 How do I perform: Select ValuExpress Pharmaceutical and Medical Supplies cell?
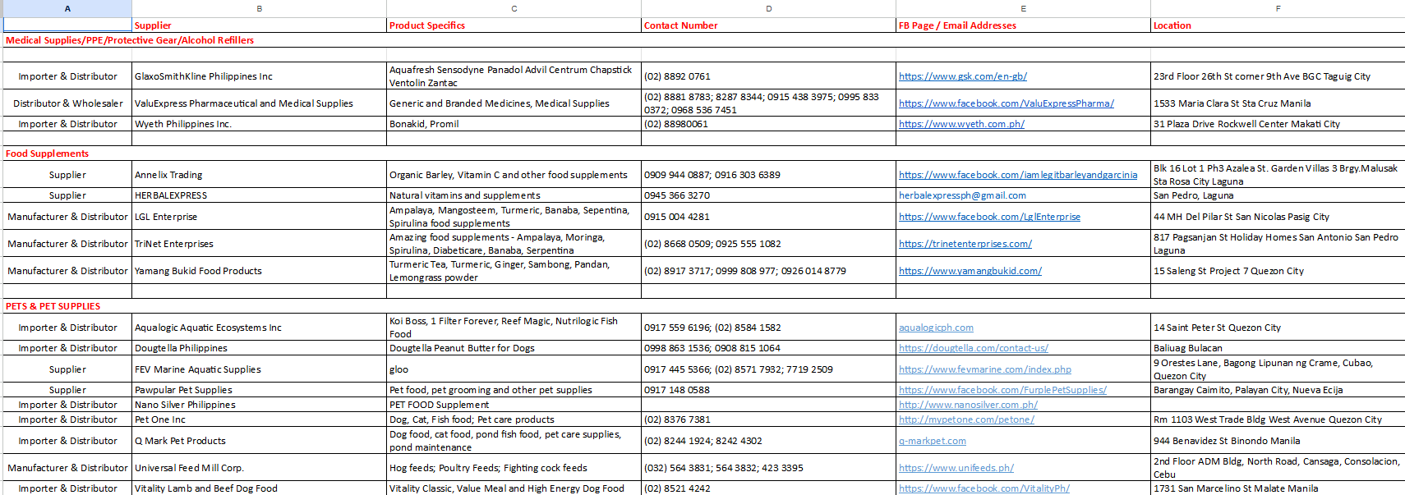pyautogui.click(x=259, y=103)
